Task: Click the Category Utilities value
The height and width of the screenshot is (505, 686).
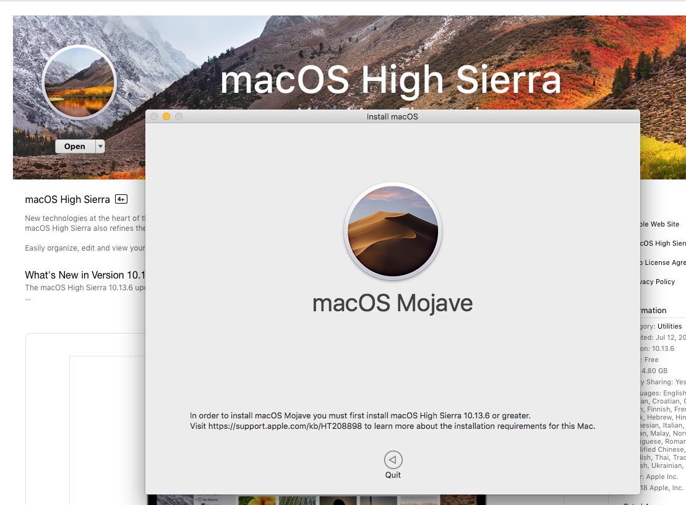Action: click(x=669, y=327)
